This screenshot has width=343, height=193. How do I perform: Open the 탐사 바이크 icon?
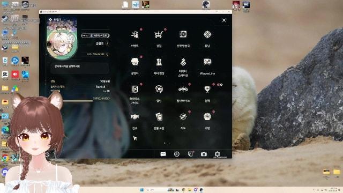pyautogui.click(x=183, y=90)
